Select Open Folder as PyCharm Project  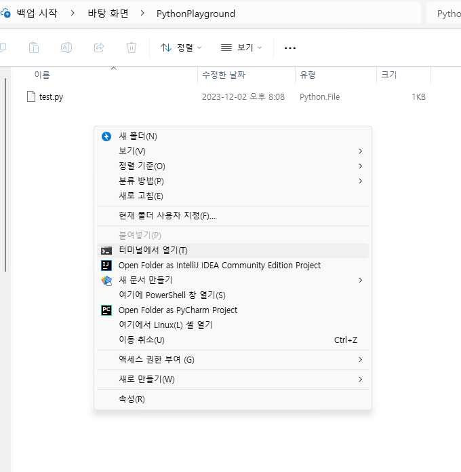pos(233,310)
